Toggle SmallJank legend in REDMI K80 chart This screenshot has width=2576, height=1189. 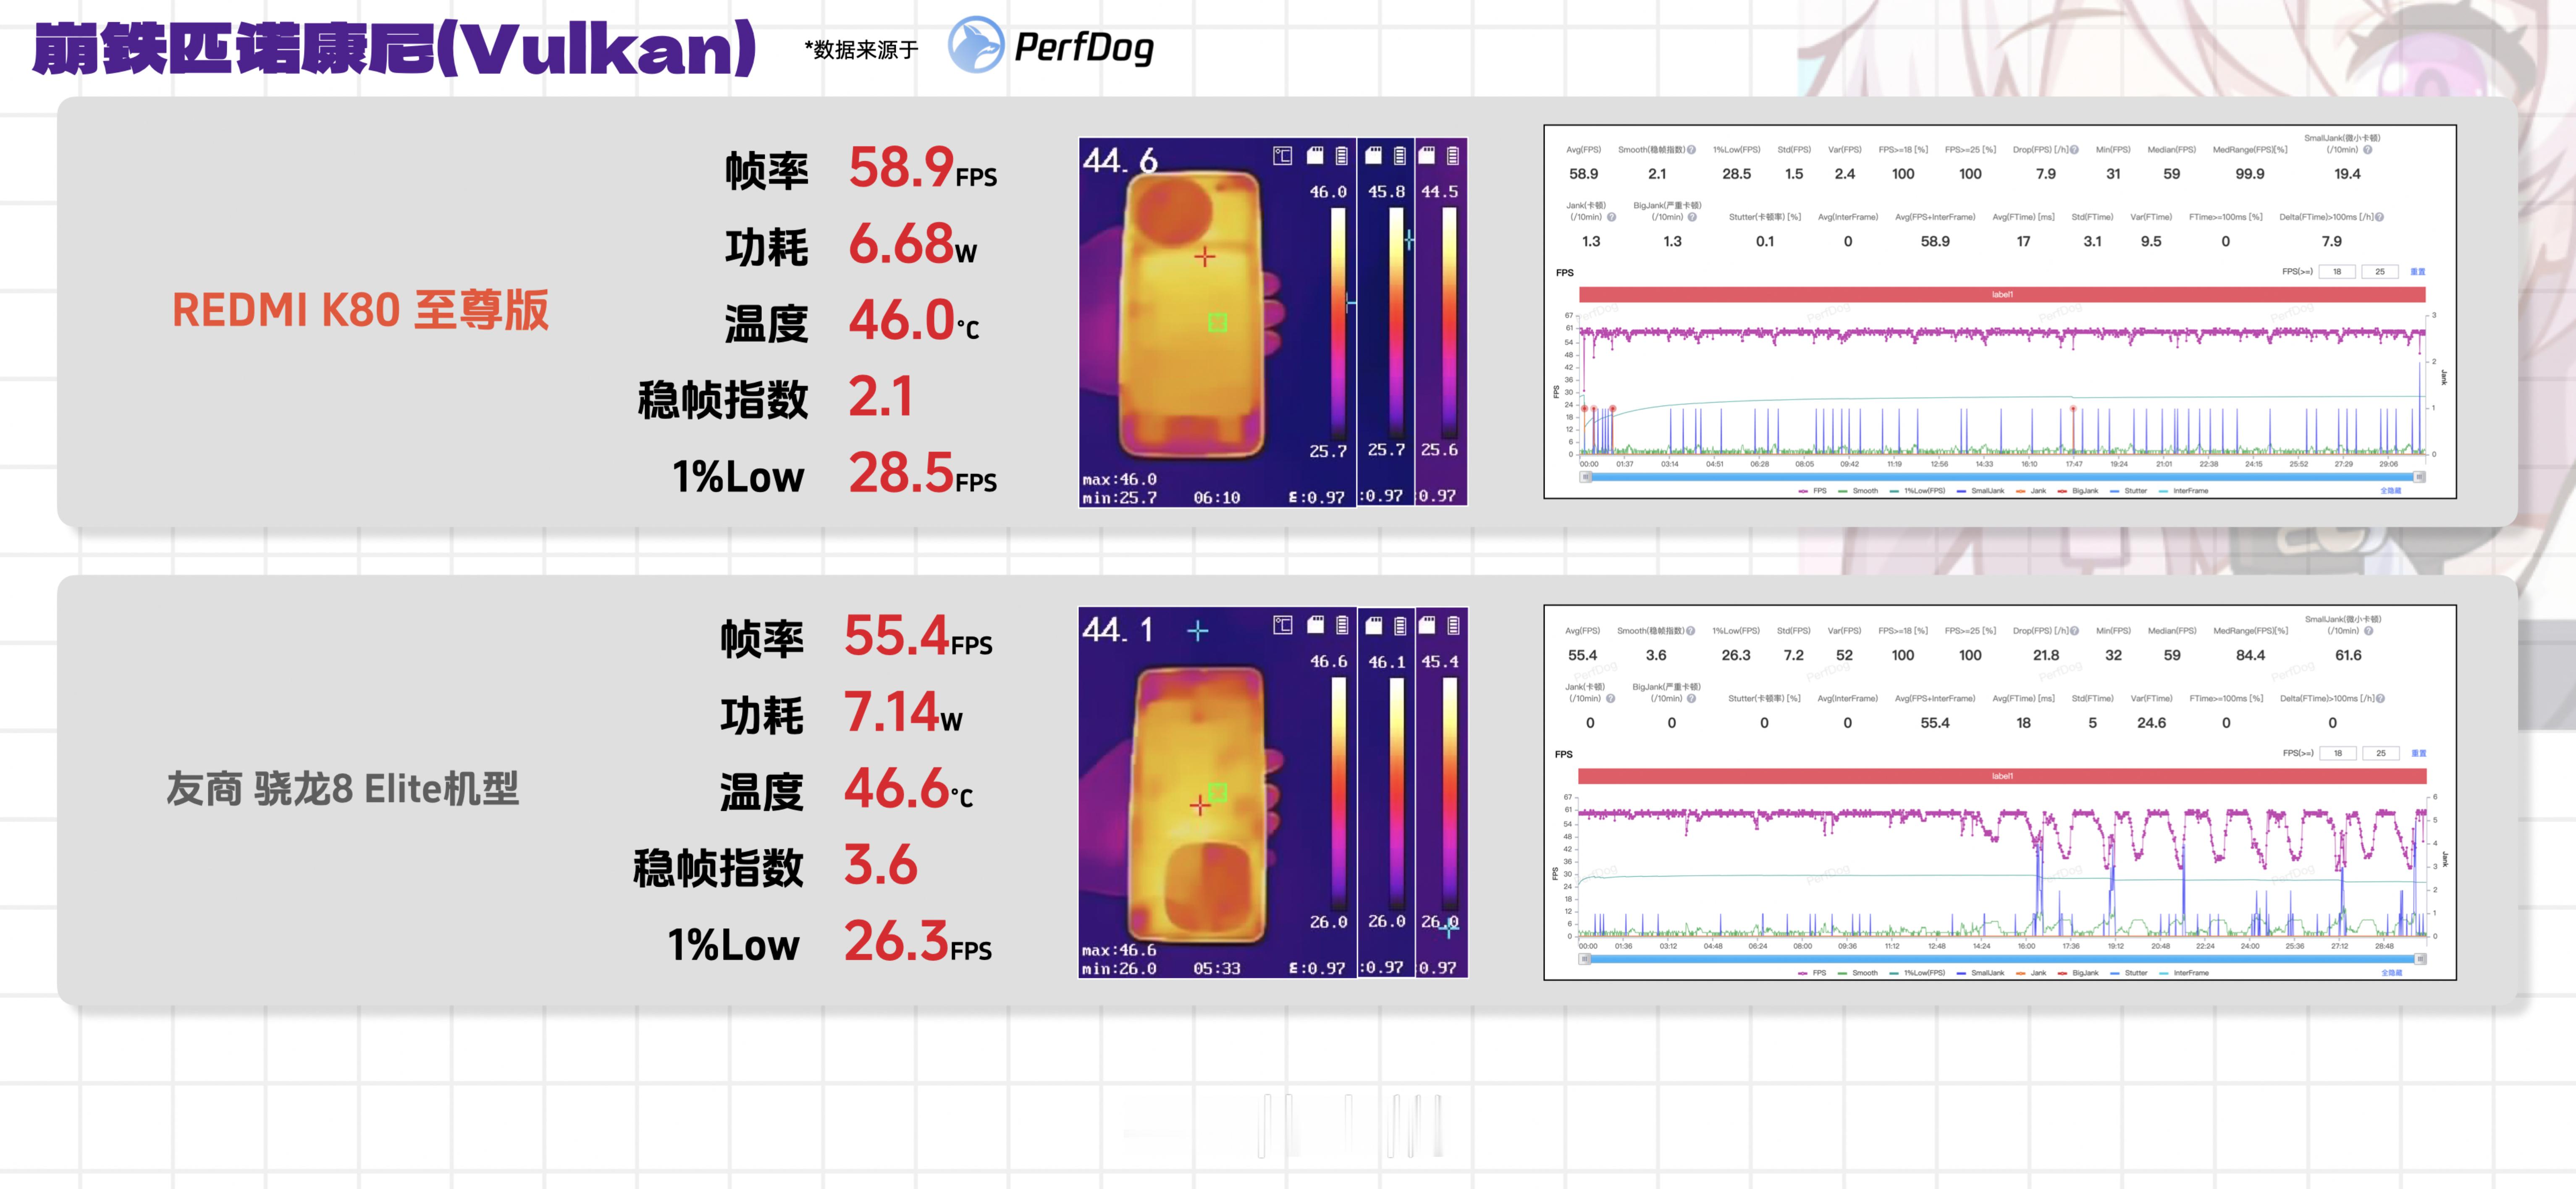(x=1980, y=491)
